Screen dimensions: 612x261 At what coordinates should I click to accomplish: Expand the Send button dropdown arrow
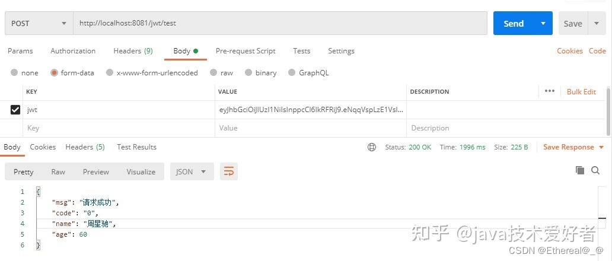coord(543,24)
